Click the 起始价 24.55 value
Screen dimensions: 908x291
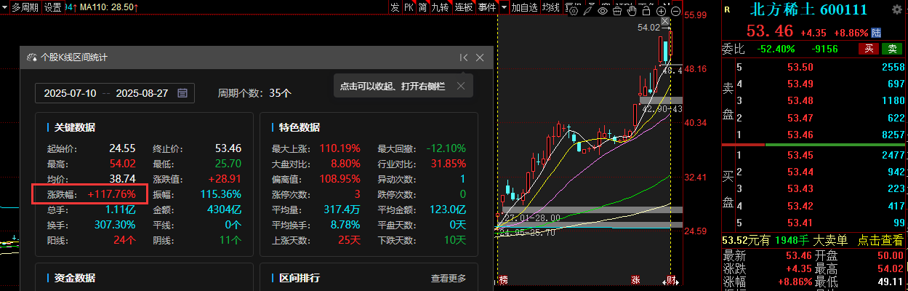(x=123, y=148)
